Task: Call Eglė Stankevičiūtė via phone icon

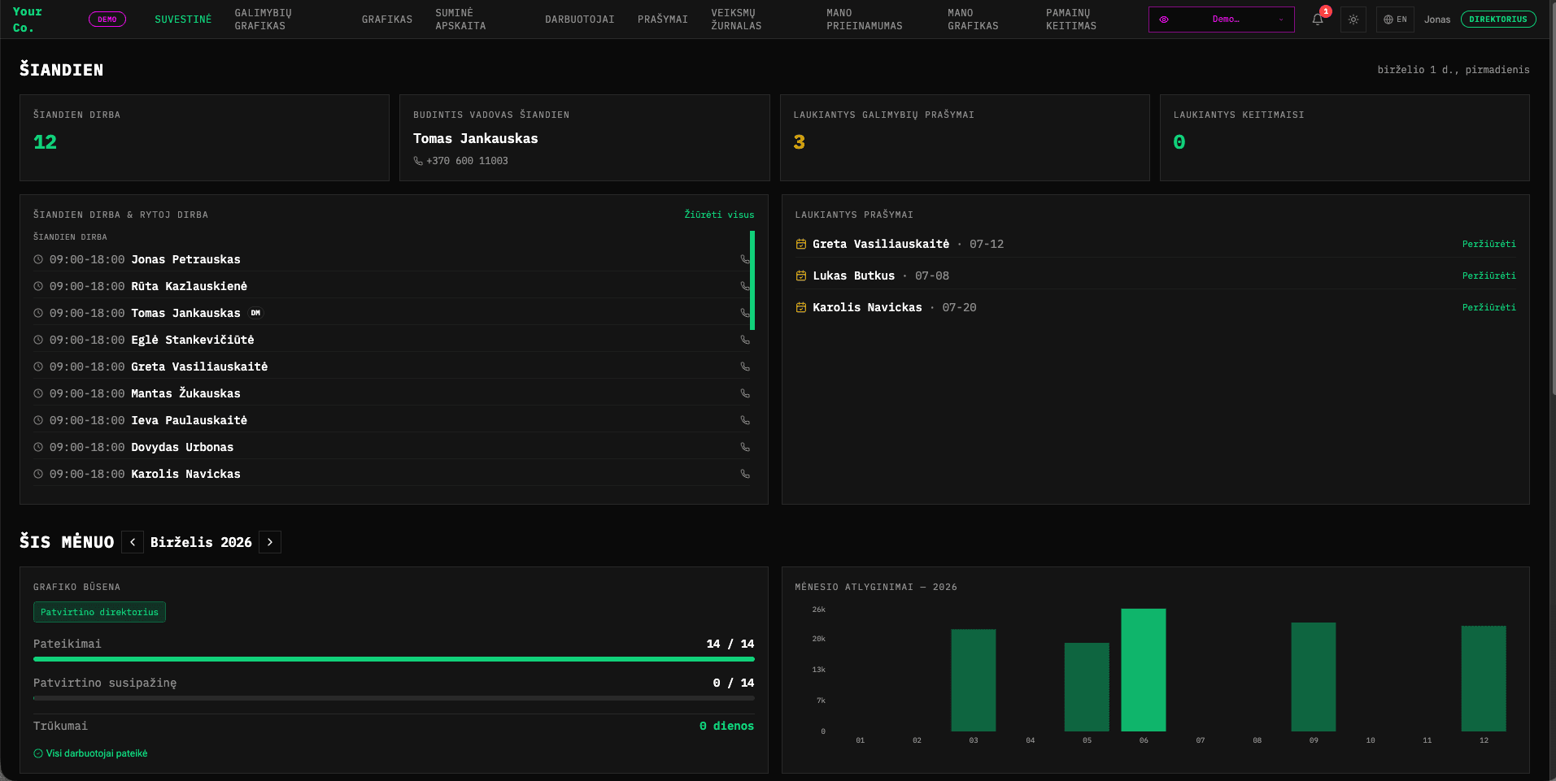Action: pos(744,340)
